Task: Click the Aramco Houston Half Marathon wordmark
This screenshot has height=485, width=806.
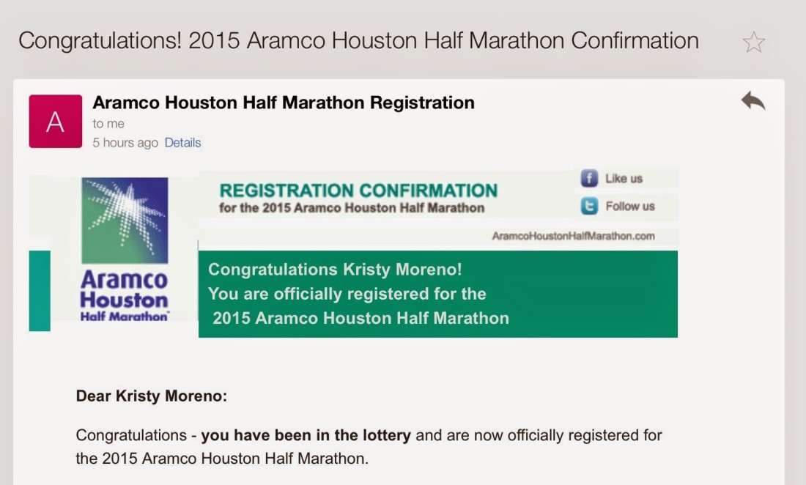Action: pyautogui.click(x=124, y=296)
